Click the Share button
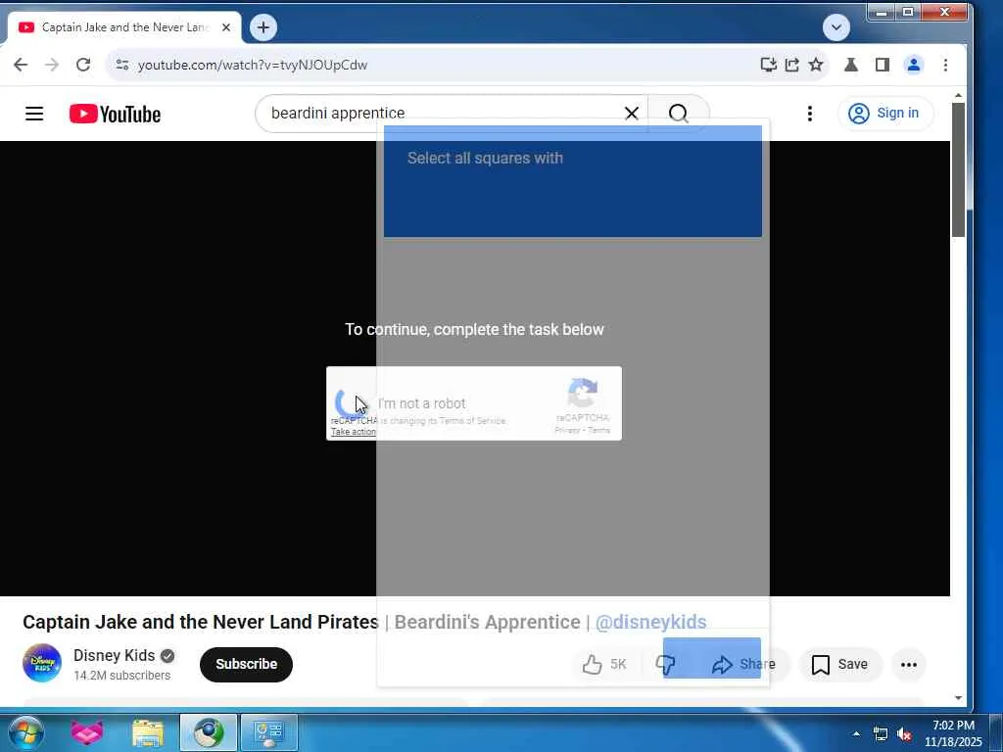Viewport: 1003px width, 752px height. (x=742, y=665)
